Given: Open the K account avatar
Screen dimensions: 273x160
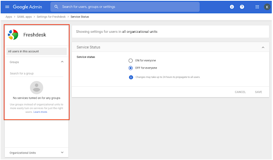Looking at the screenshot, I should 267,7.
